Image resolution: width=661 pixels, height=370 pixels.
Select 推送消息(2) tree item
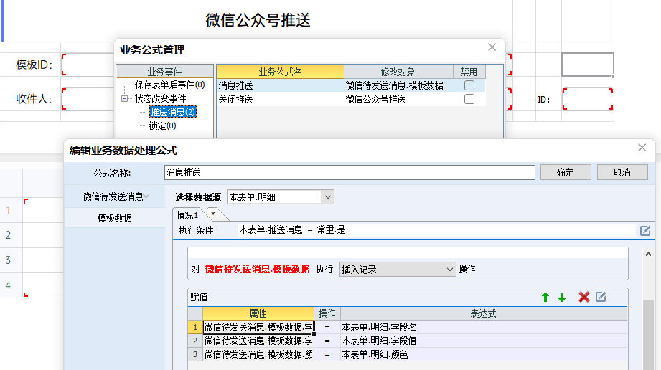pos(173,112)
